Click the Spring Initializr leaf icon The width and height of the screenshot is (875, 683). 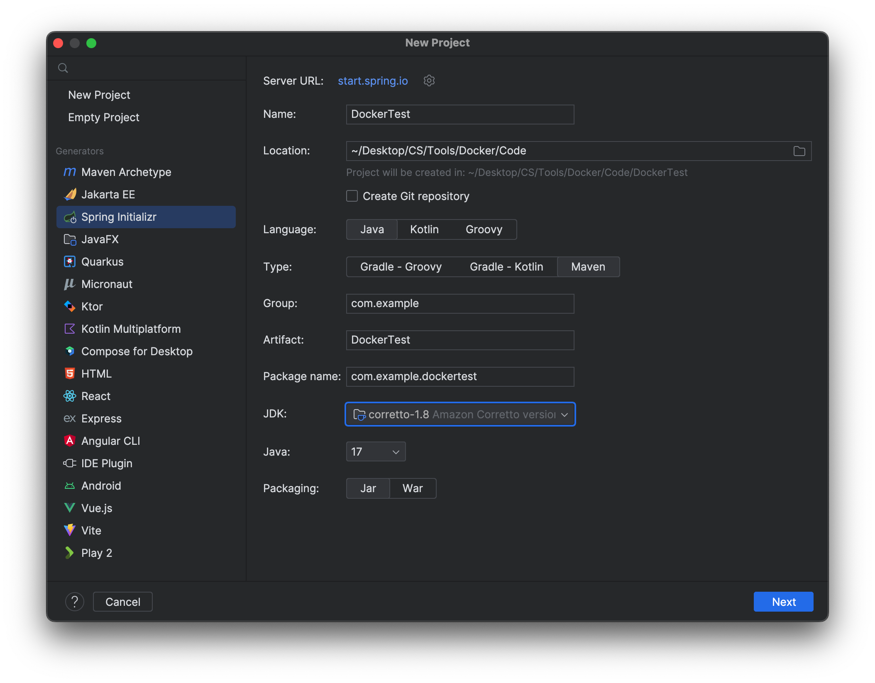pyautogui.click(x=70, y=217)
